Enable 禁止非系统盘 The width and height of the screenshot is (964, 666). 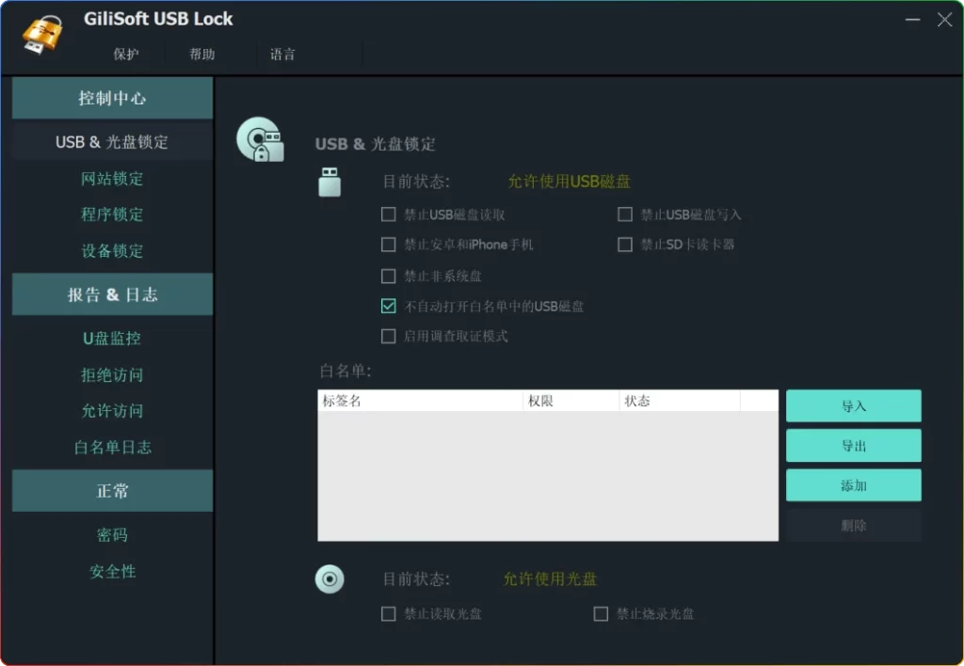[x=388, y=275]
